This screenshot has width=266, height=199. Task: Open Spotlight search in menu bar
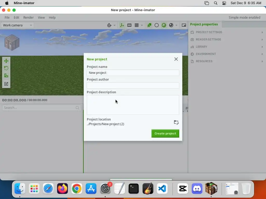pos(216,3)
